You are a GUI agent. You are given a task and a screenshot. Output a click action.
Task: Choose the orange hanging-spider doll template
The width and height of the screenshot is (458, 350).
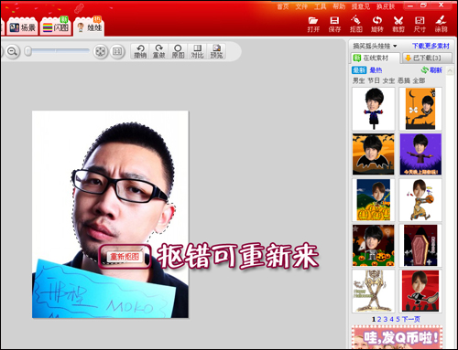point(420,109)
